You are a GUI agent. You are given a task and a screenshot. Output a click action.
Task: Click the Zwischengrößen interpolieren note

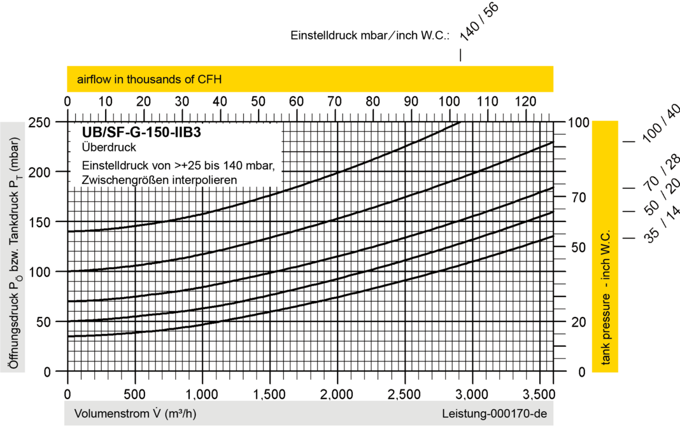coord(159,180)
